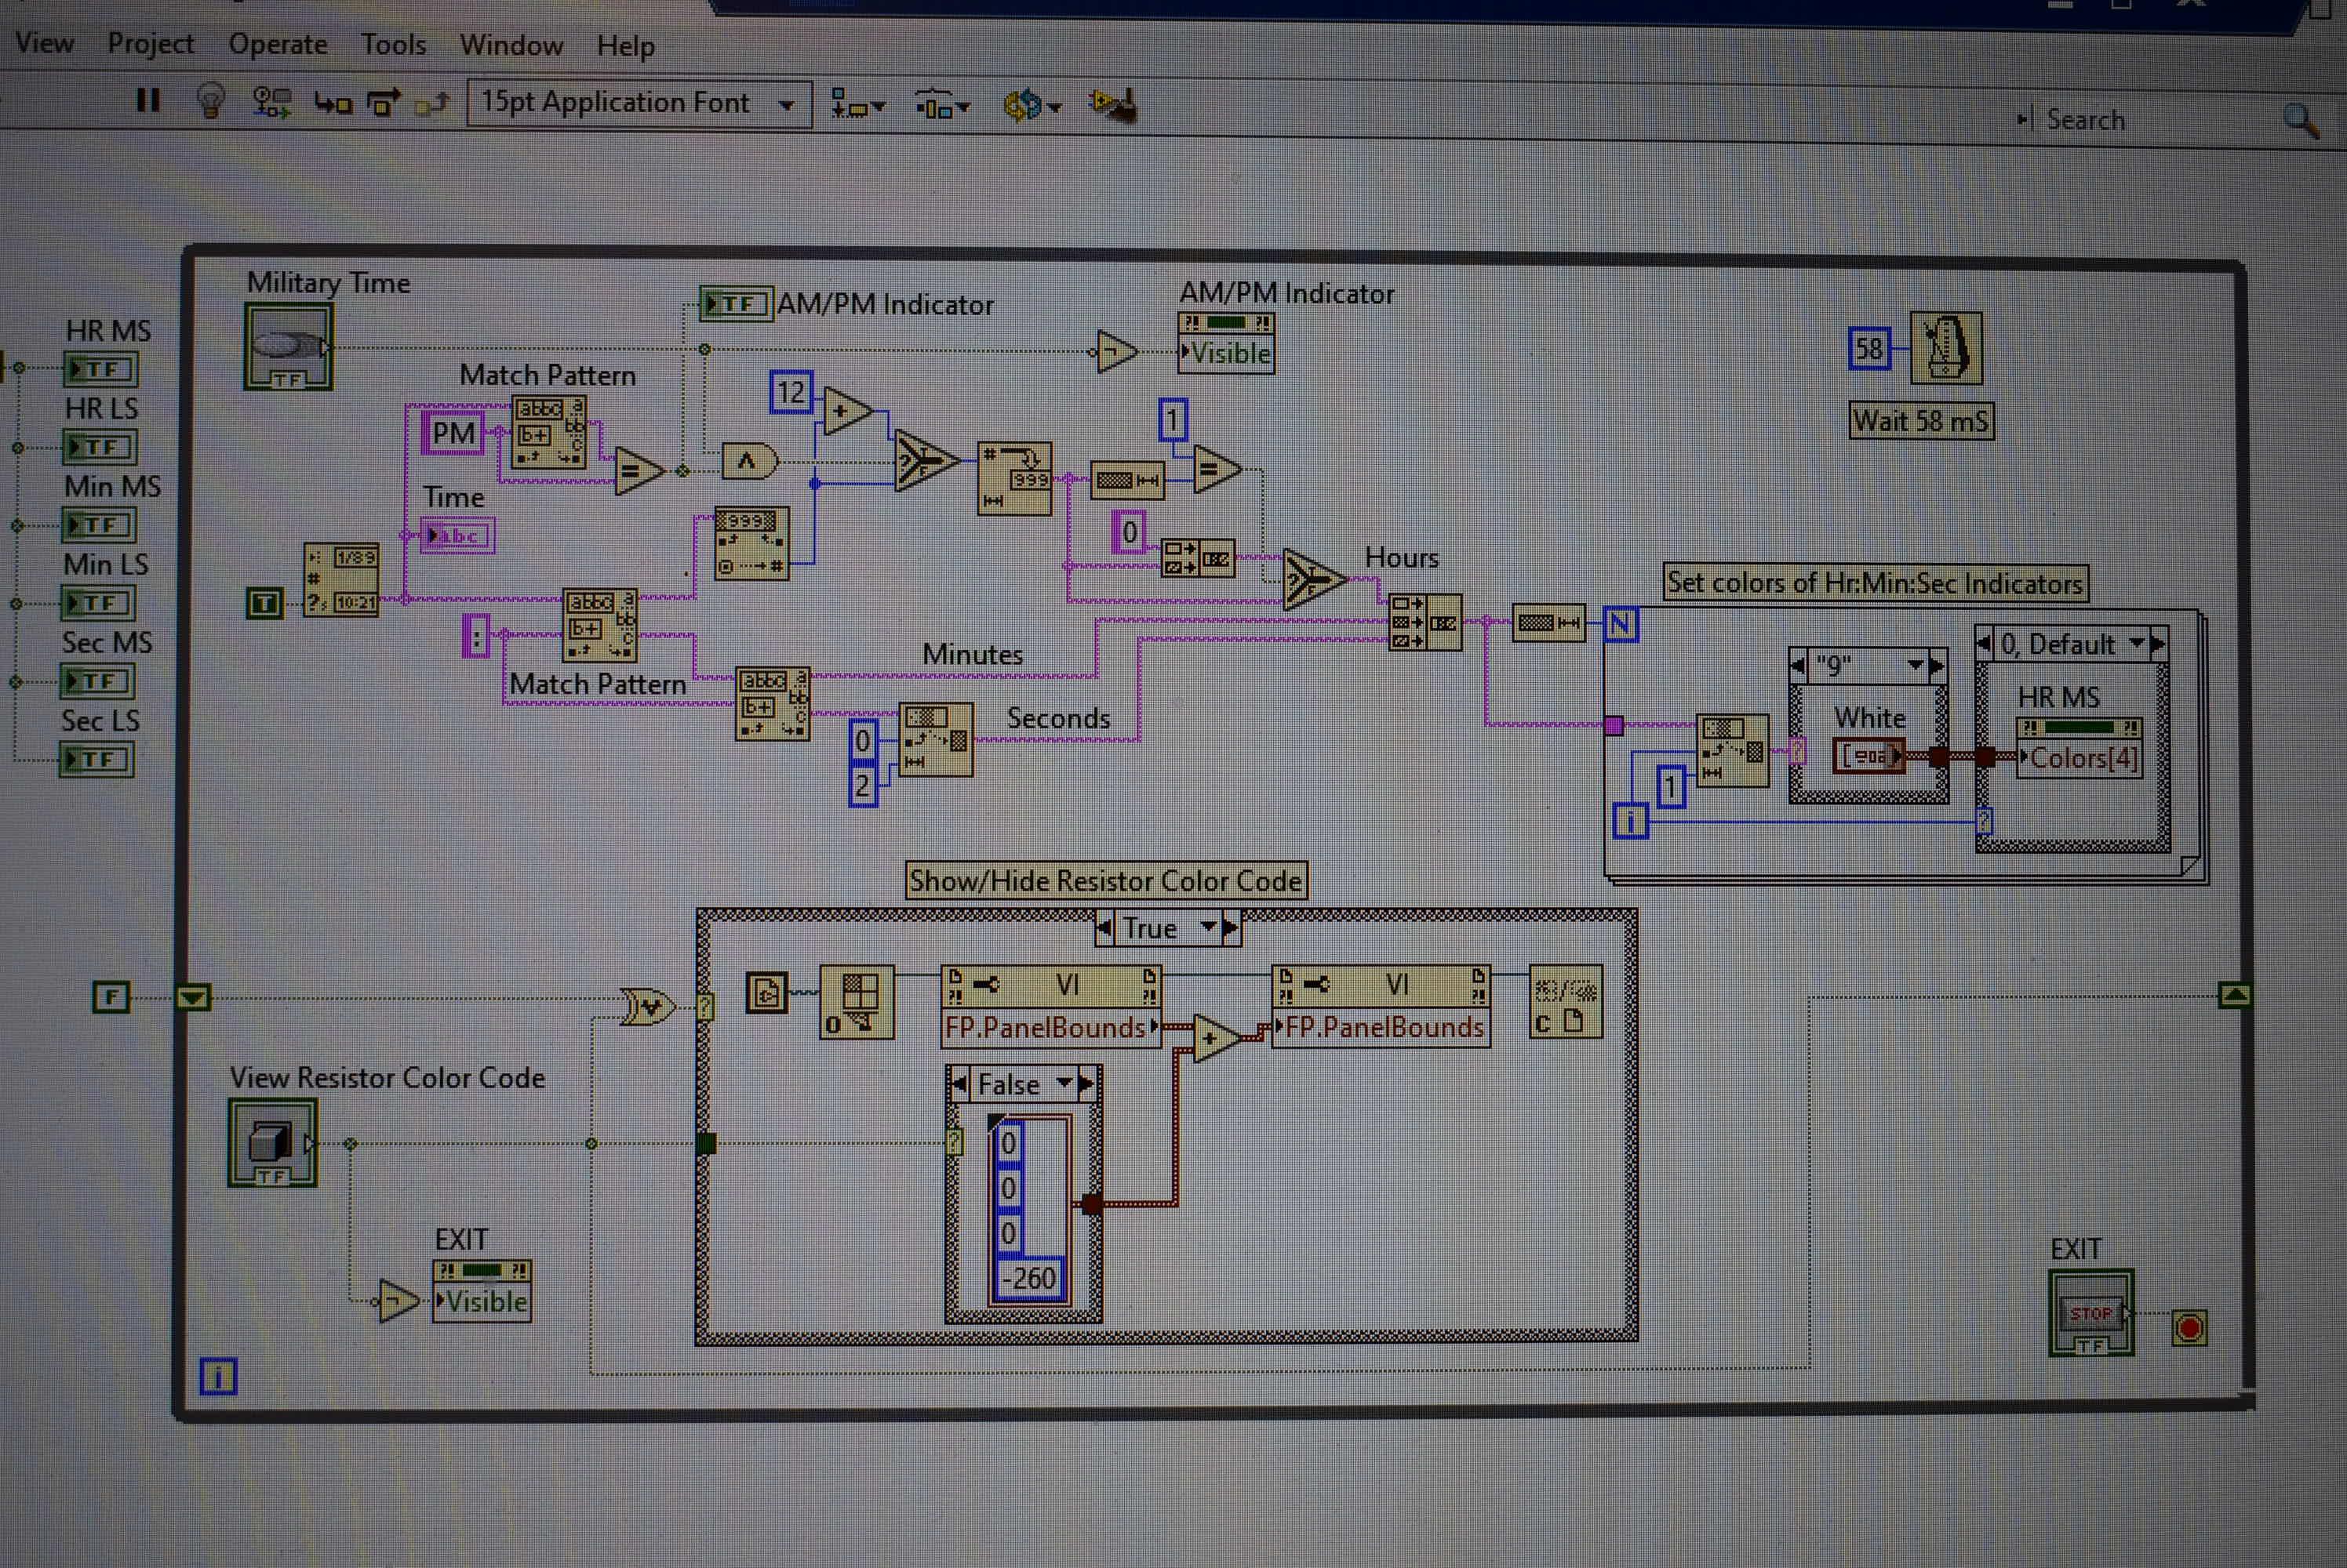Click the White color constant box
2347x1568 pixels.
click(1867, 756)
